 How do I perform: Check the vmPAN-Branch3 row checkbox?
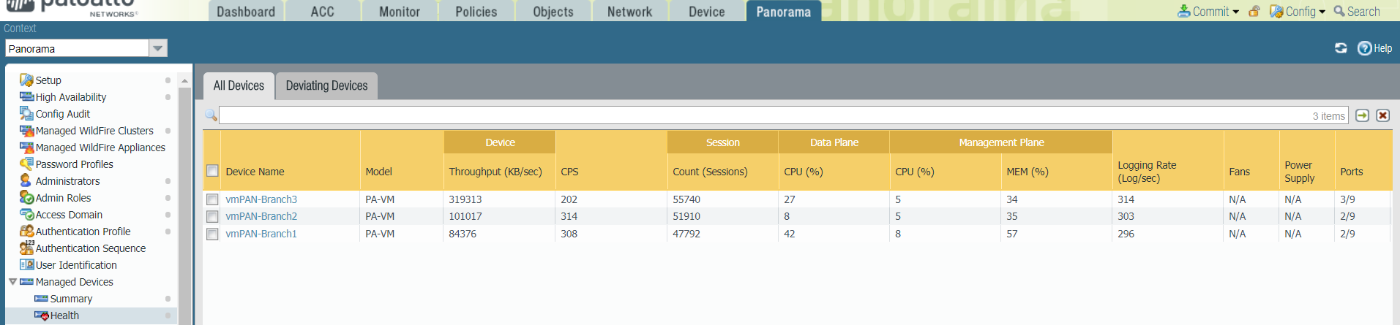coord(212,199)
